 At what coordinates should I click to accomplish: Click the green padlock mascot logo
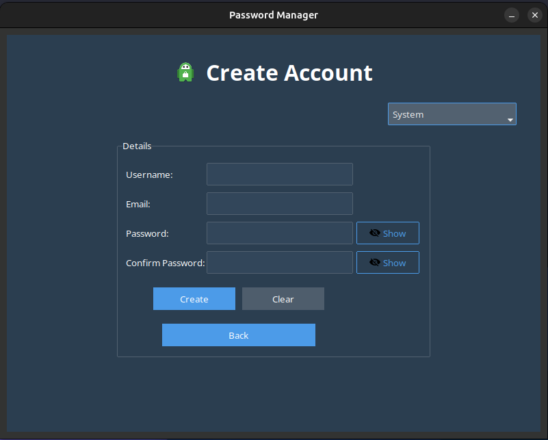pyautogui.click(x=185, y=73)
